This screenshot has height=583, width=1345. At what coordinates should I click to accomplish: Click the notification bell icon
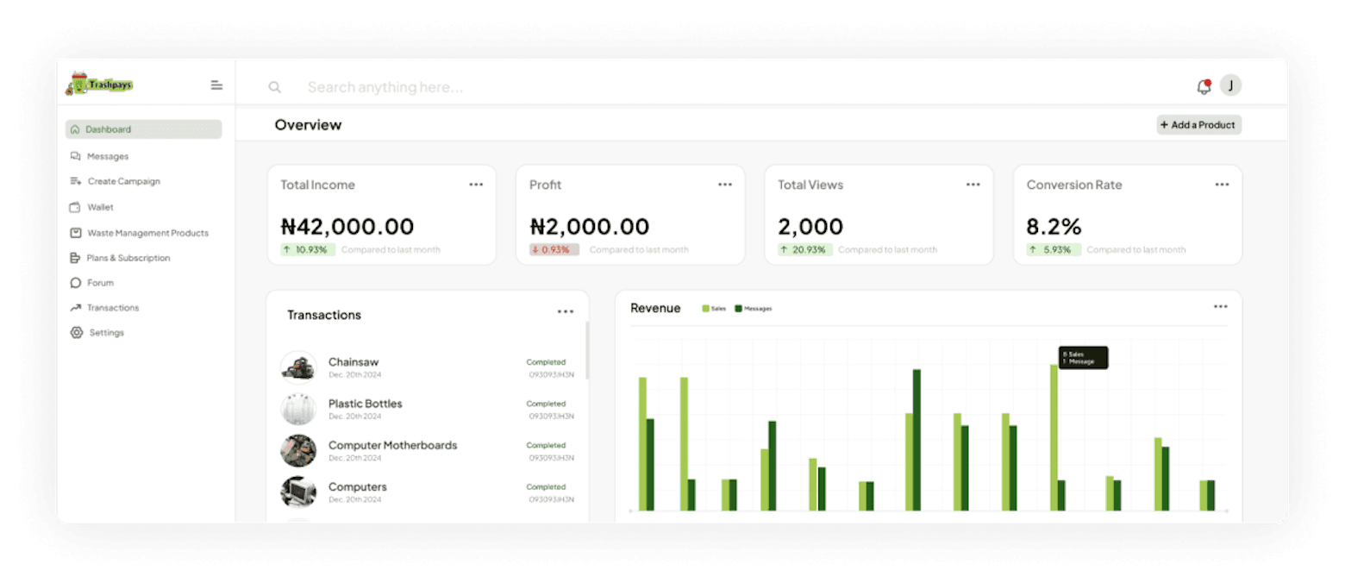(x=1204, y=86)
